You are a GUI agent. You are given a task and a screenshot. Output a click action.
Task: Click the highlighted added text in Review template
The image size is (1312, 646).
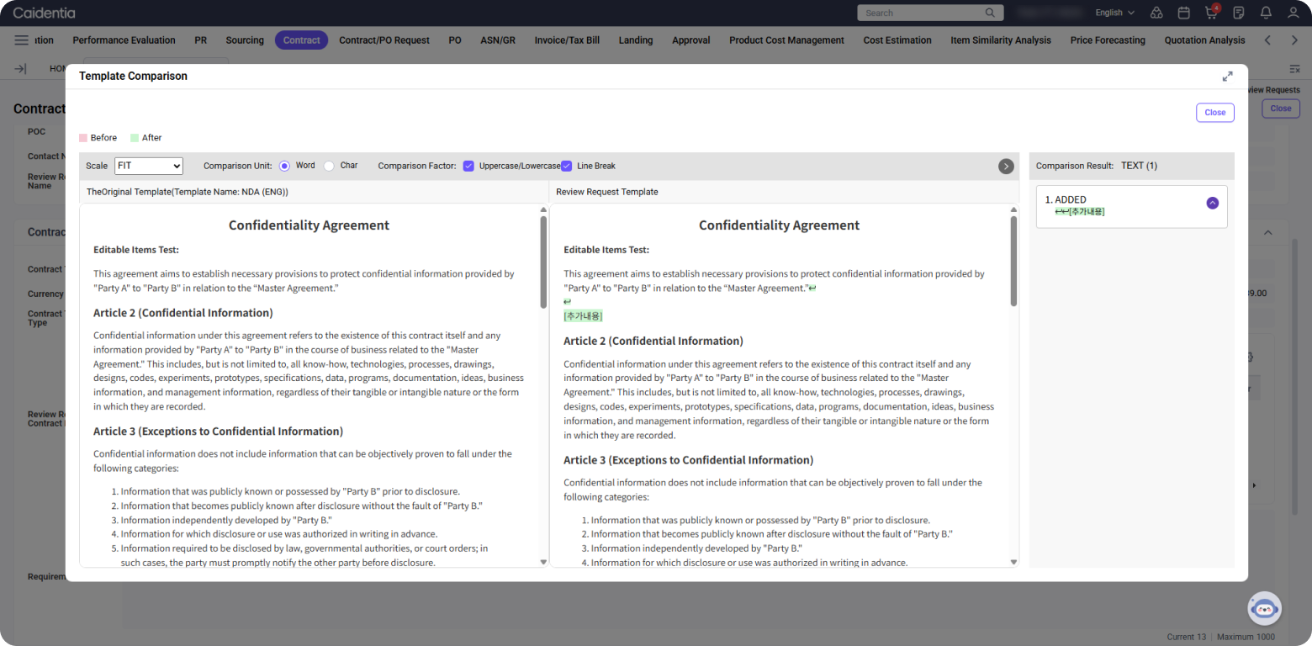[583, 316]
